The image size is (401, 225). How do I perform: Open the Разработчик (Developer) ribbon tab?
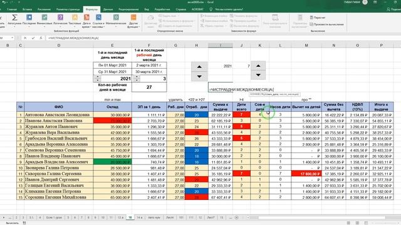tap(162, 9)
